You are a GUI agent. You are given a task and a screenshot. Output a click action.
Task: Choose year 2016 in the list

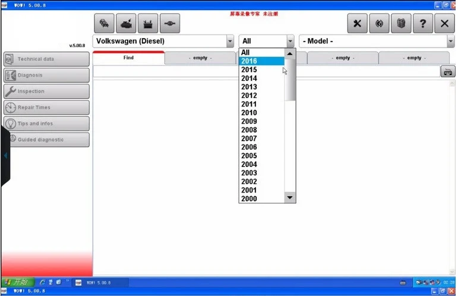[x=261, y=61]
